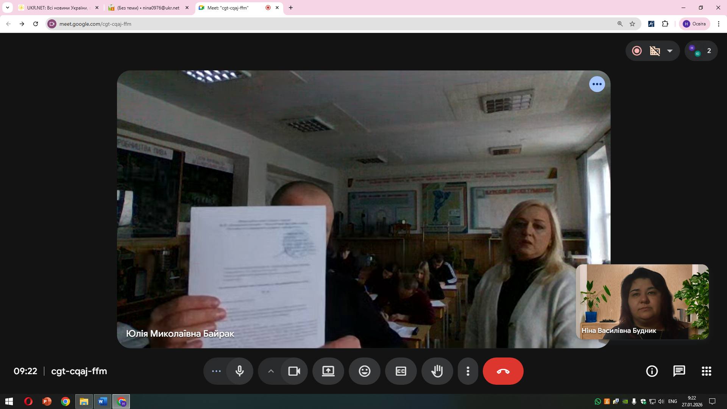Toggle closed captions CC button
Image resolution: width=727 pixels, height=409 pixels.
pos(401,371)
